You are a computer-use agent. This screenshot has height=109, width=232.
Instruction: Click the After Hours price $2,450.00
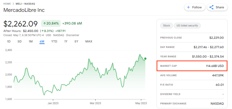[31, 31]
